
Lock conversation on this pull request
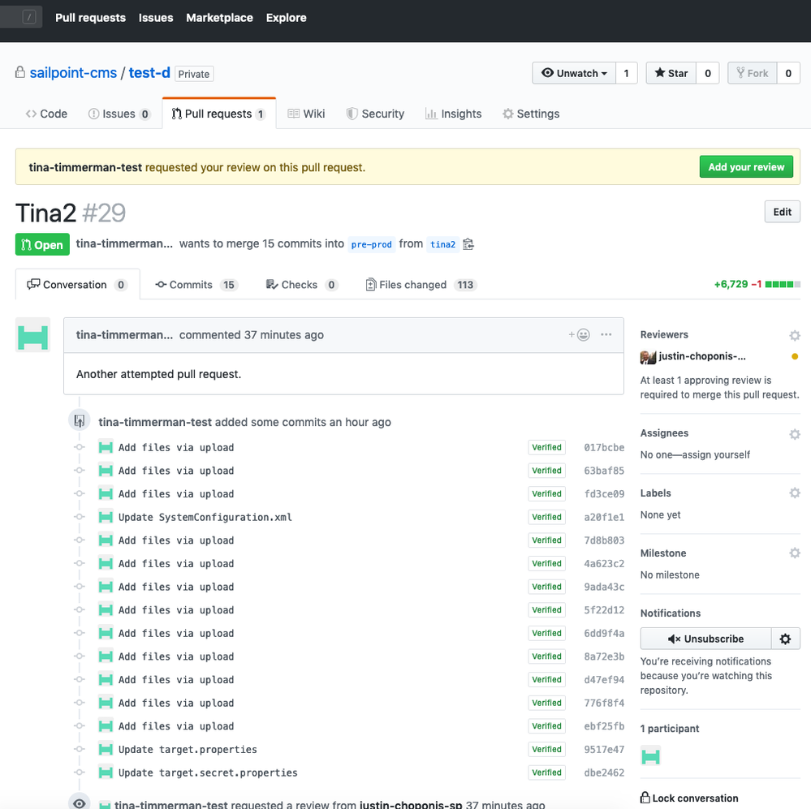click(x=688, y=798)
